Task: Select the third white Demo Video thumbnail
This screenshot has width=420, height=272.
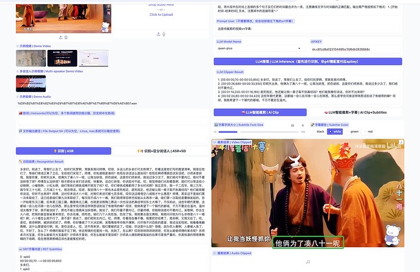Action: [x=94, y=58]
